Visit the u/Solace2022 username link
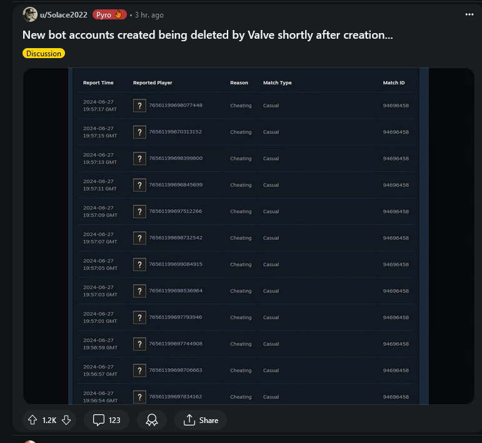The width and height of the screenshot is (482, 443). 64,15
